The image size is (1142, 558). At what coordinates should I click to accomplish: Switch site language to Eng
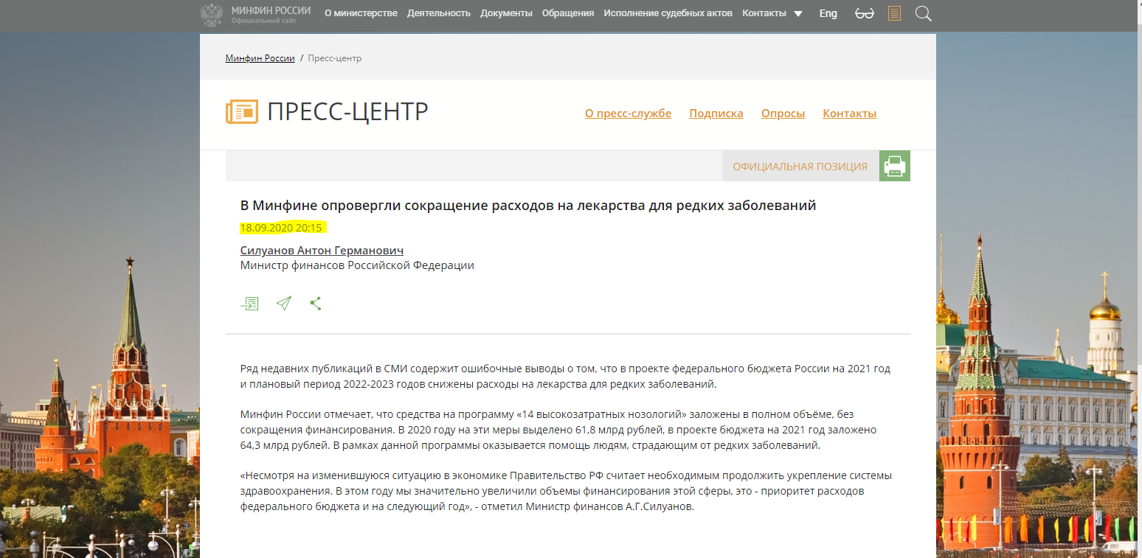(x=828, y=13)
